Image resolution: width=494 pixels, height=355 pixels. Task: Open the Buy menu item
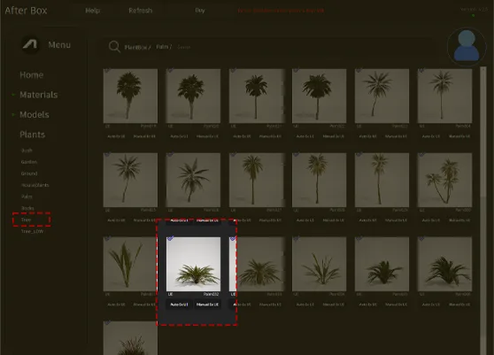click(x=200, y=10)
